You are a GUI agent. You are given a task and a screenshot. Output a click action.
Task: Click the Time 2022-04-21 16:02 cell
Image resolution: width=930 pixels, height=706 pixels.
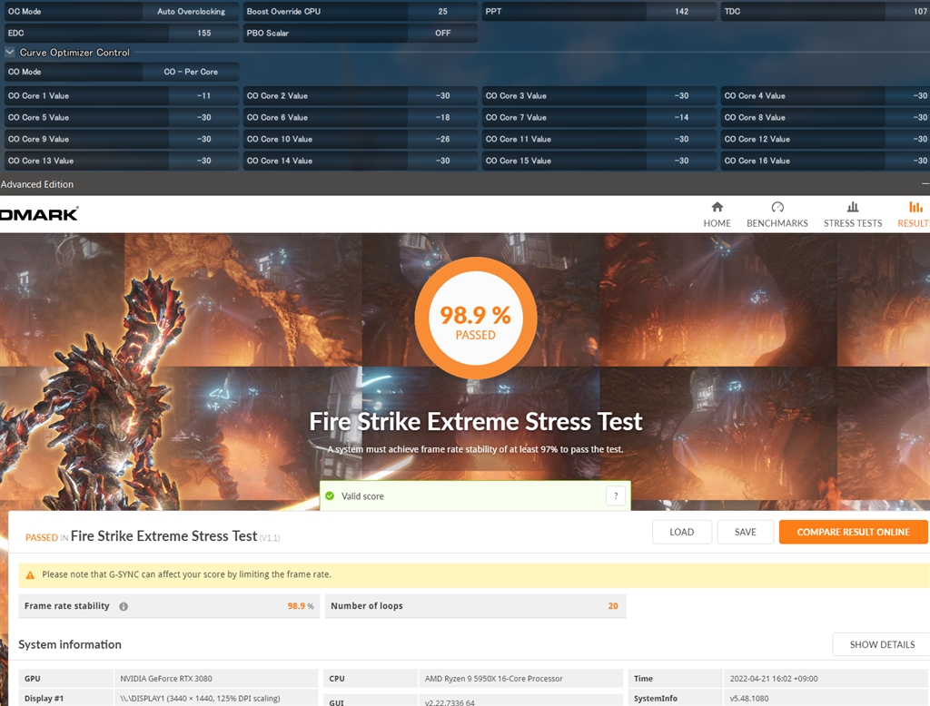tap(826, 679)
